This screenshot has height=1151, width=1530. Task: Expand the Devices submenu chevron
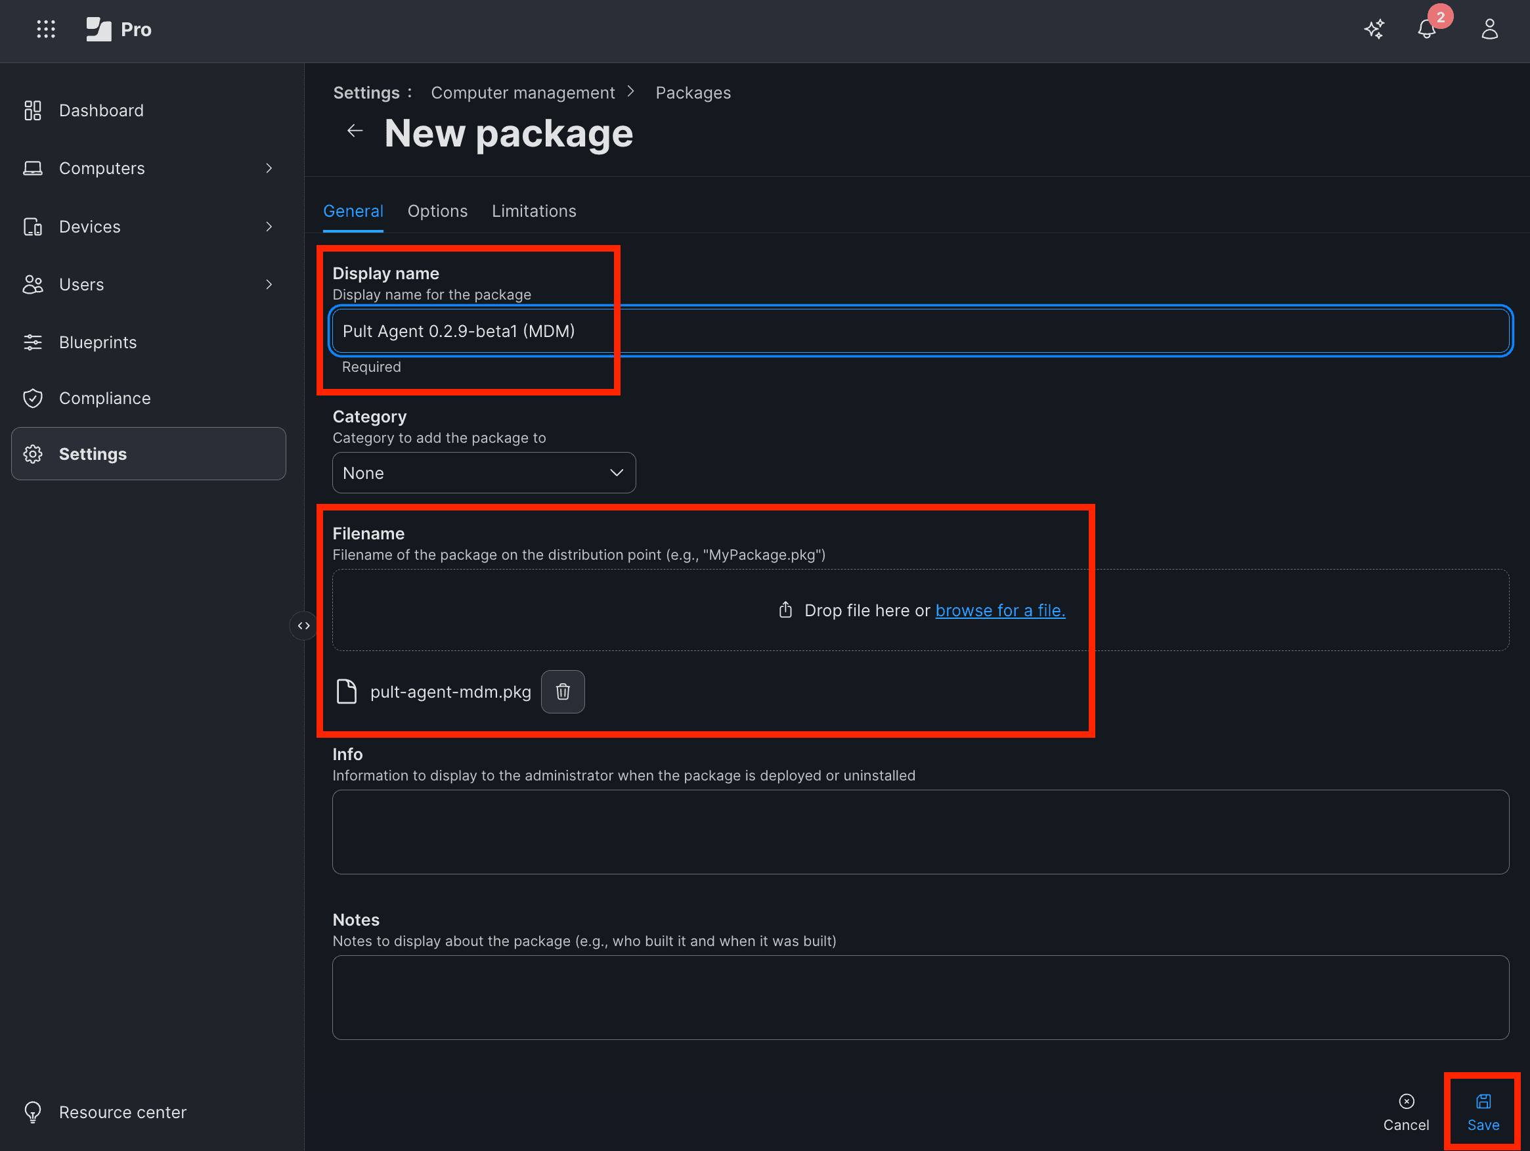point(269,227)
